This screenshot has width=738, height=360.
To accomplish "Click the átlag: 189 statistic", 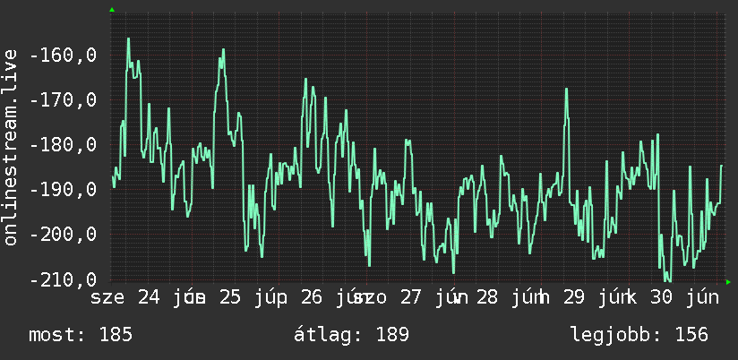I will pos(352,335).
